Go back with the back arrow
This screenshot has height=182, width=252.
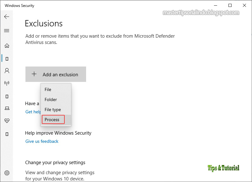(x=7, y=17)
